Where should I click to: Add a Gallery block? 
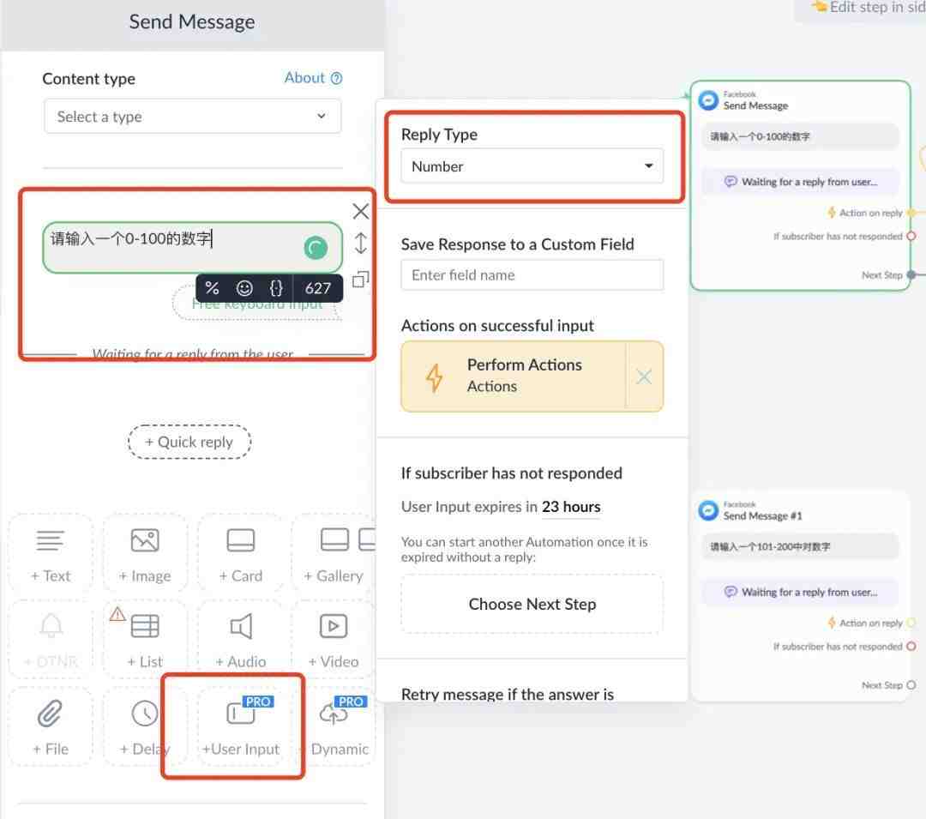click(334, 553)
